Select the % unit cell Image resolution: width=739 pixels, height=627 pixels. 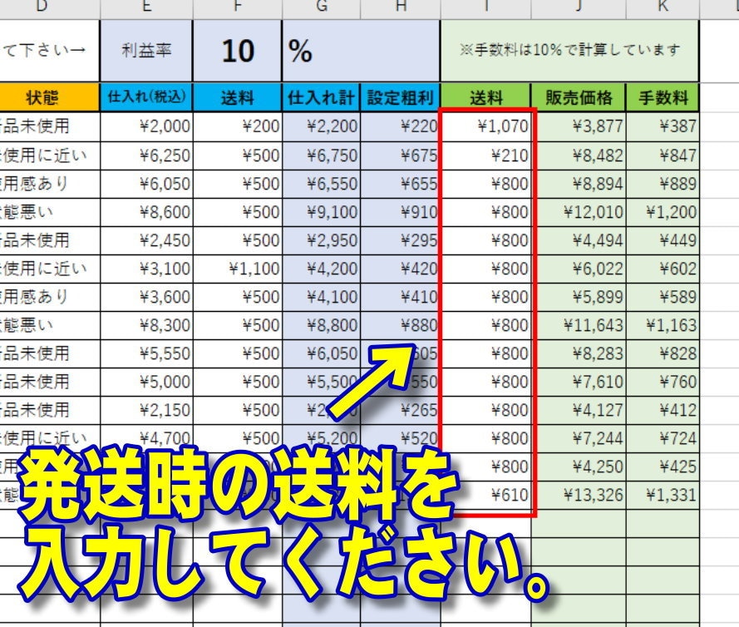click(361, 51)
